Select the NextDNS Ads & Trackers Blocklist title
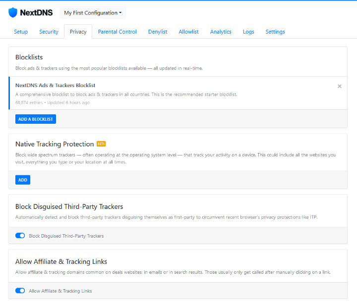The image size is (357, 303). (x=56, y=85)
